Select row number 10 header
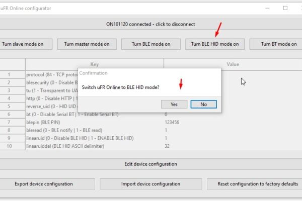This screenshot has width=302, height=201. [x=13, y=146]
